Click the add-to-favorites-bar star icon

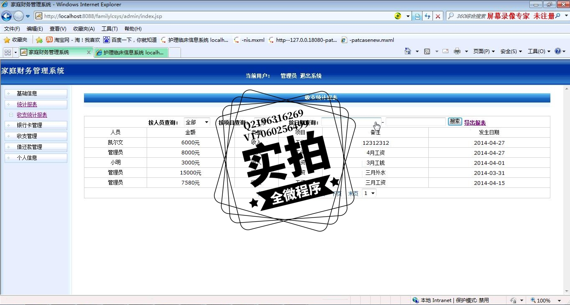[39, 40]
